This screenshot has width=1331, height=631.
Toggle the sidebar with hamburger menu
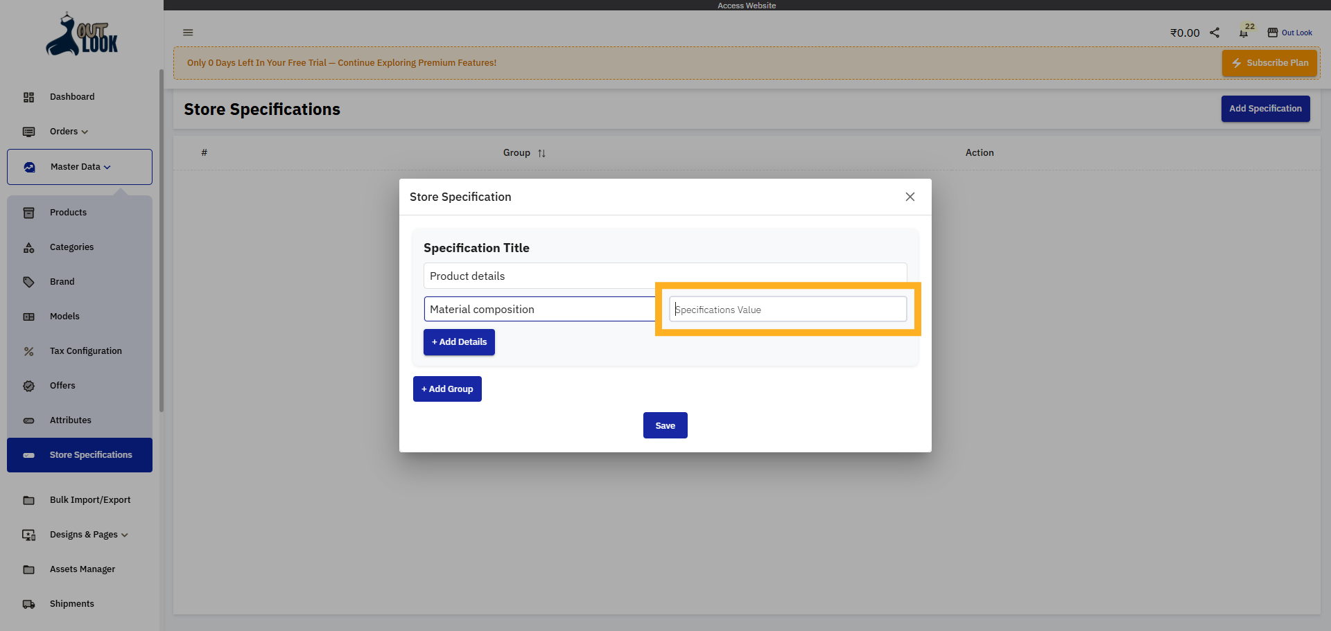coord(188,33)
